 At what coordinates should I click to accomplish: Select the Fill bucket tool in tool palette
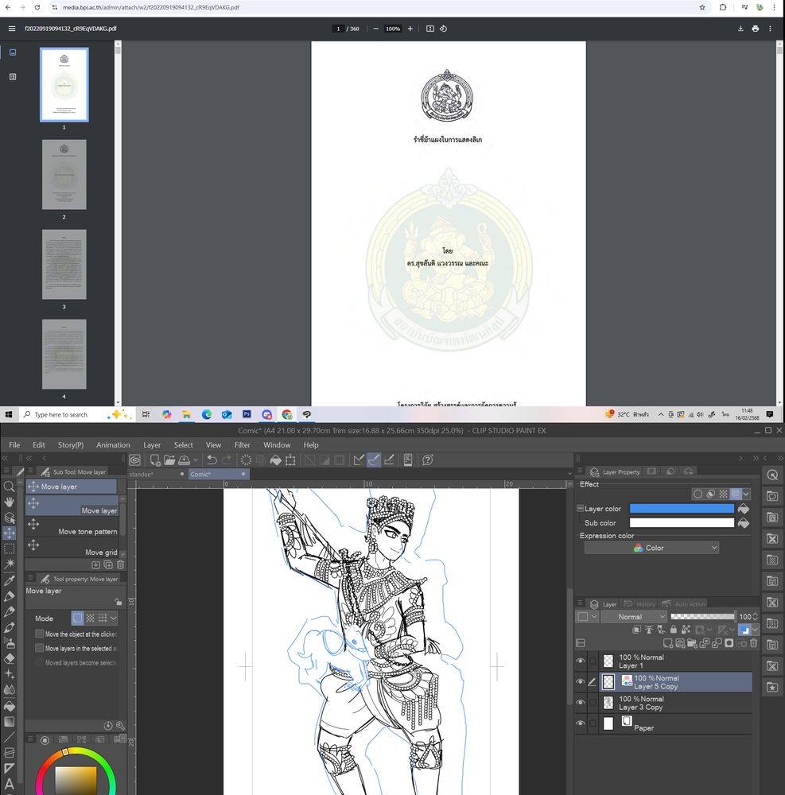[9, 706]
